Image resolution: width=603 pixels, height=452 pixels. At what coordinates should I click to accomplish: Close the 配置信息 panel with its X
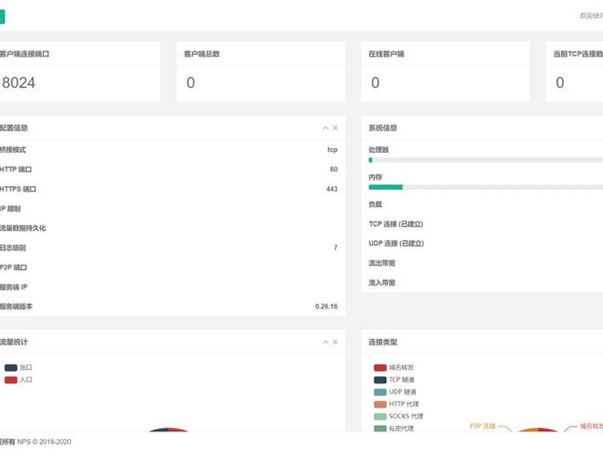point(335,128)
